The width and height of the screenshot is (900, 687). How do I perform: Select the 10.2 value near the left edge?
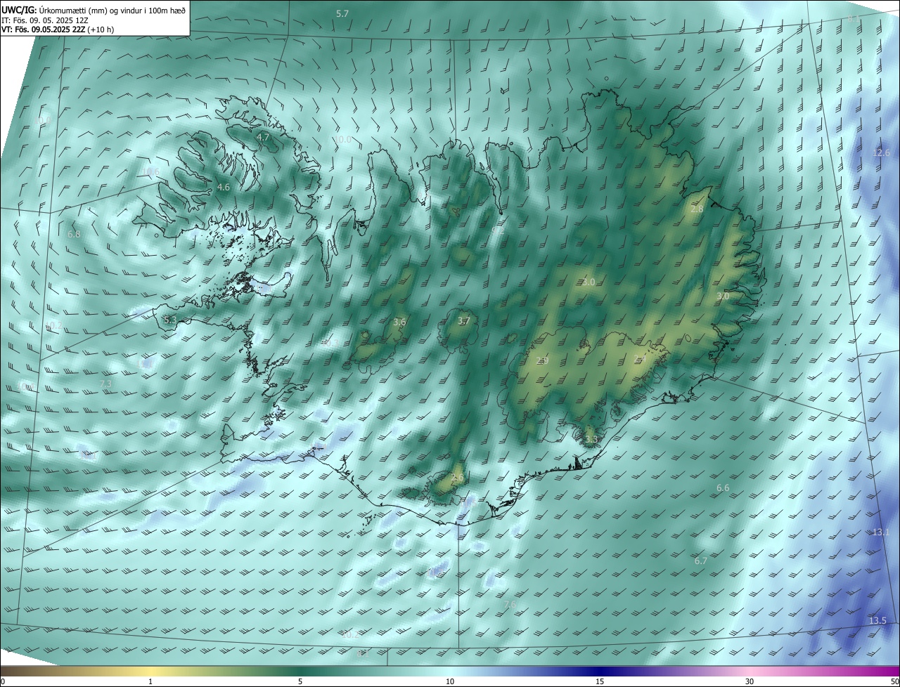click(x=53, y=325)
